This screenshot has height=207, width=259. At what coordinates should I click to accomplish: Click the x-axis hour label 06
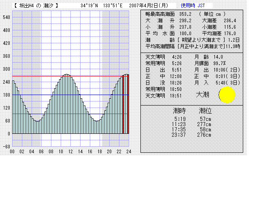[x=41, y=152]
